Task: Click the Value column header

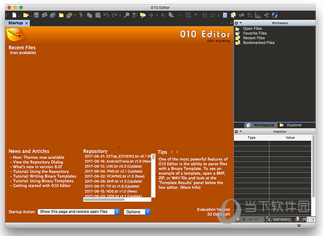Action: pyautogui.click(x=290, y=138)
